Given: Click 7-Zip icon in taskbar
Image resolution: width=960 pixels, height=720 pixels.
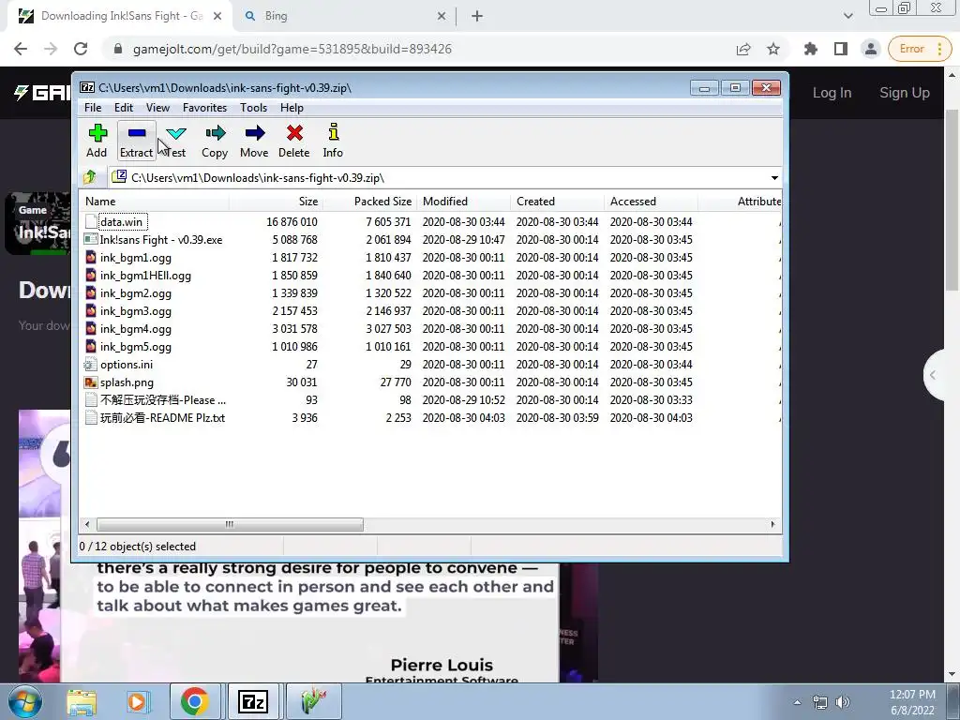Looking at the screenshot, I should [253, 701].
